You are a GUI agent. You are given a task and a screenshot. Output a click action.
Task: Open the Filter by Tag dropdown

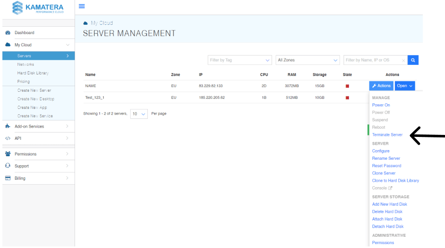239,60
